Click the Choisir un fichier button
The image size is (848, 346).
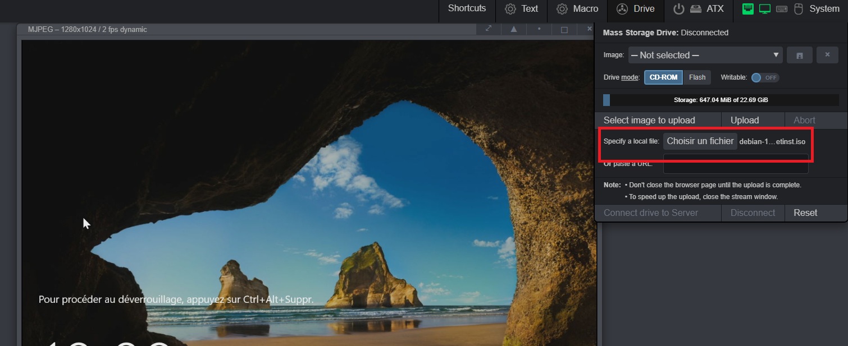[700, 141]
